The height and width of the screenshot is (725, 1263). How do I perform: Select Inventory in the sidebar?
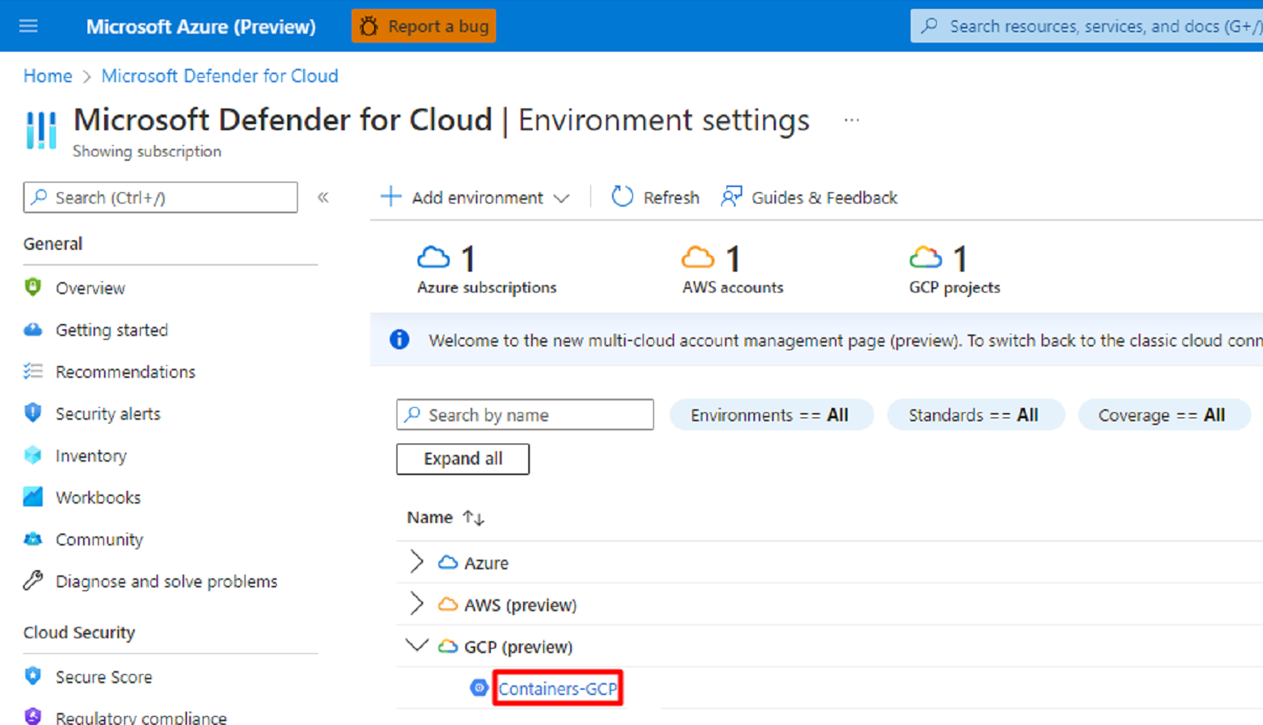pyautogui.click(x=91, y=456)
